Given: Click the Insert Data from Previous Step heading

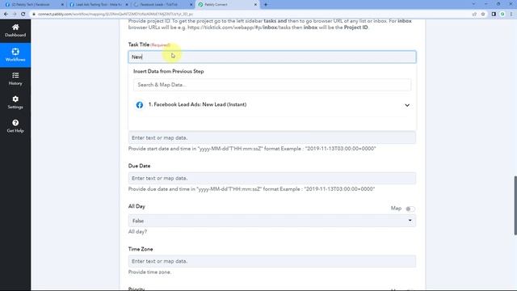Looking at the screenshot, I should click(x=169, y=71).
